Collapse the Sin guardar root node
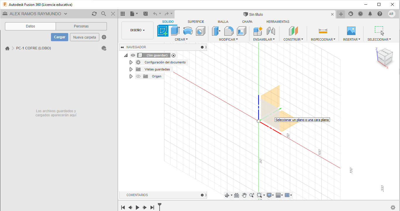 coord(126,55)
